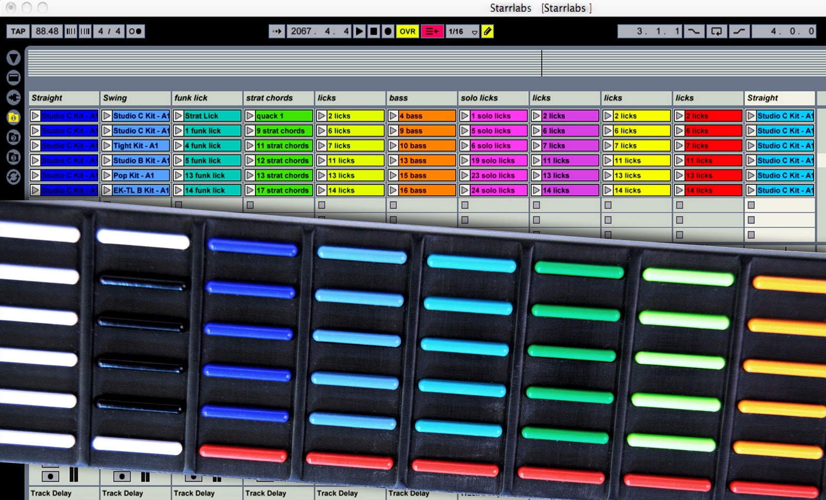Click the 4. 0. 0 loop length field
This screenshot has height=500, width=826.
pos(784,32)
